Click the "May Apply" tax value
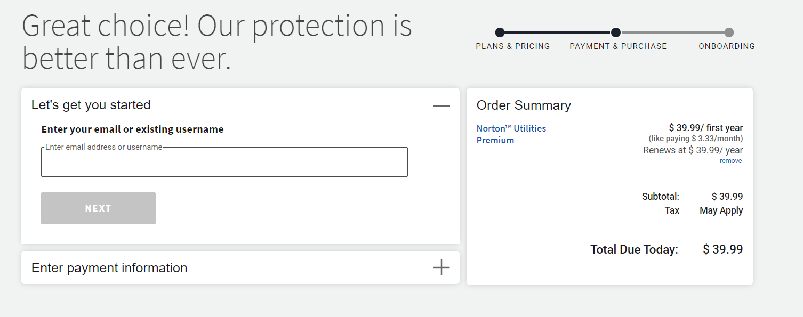803x317 pixels. pos(721,210)
